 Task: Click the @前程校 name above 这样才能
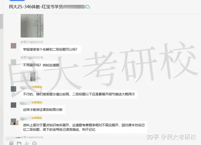[37, 102]
